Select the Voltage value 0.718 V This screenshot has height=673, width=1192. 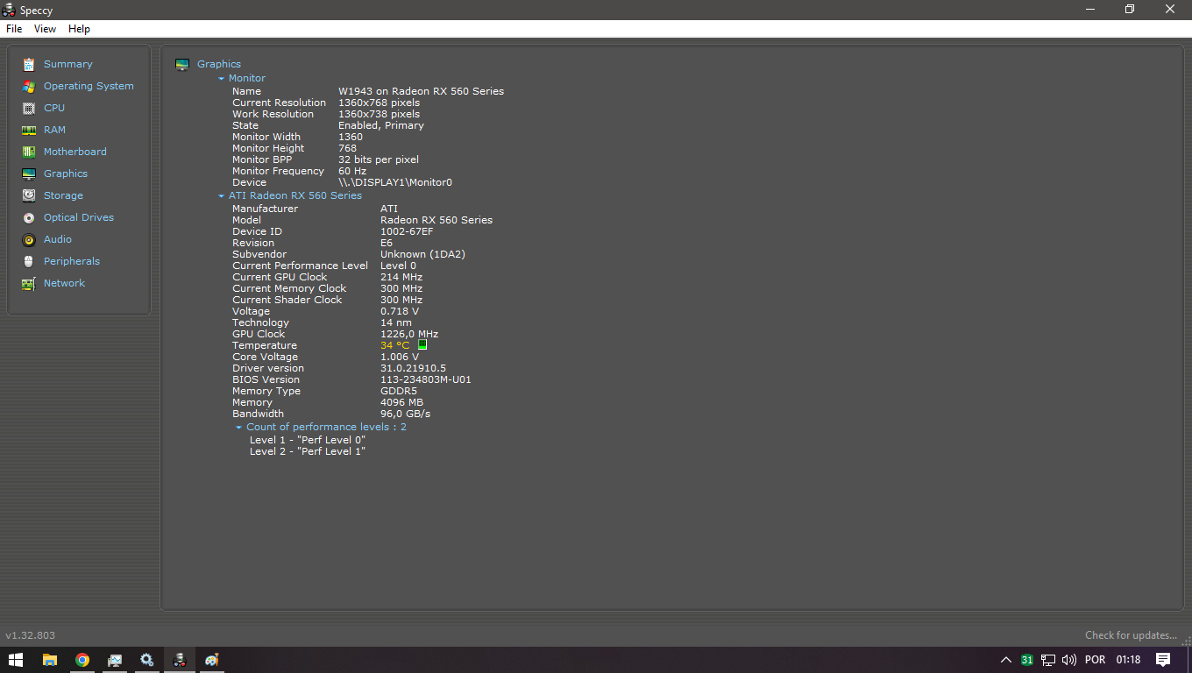pos(400,311)
